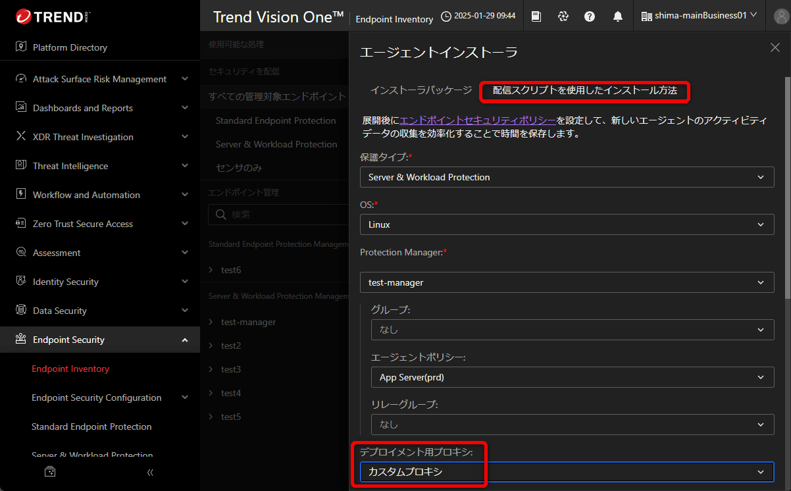This screenshot has width=791, height=491.
Task: Open the documentation book icon in header
Action: 536,16
